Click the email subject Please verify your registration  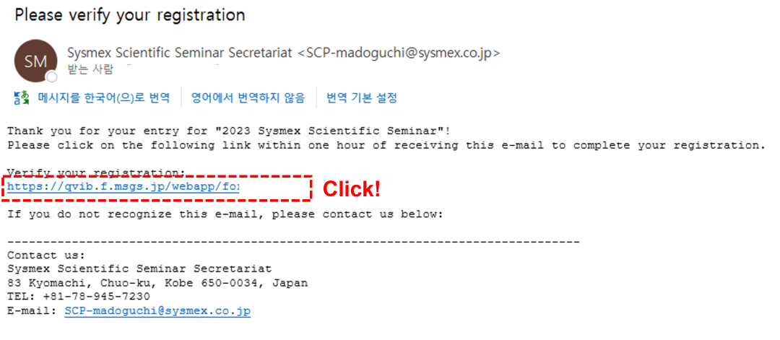(x=130, y=15)
